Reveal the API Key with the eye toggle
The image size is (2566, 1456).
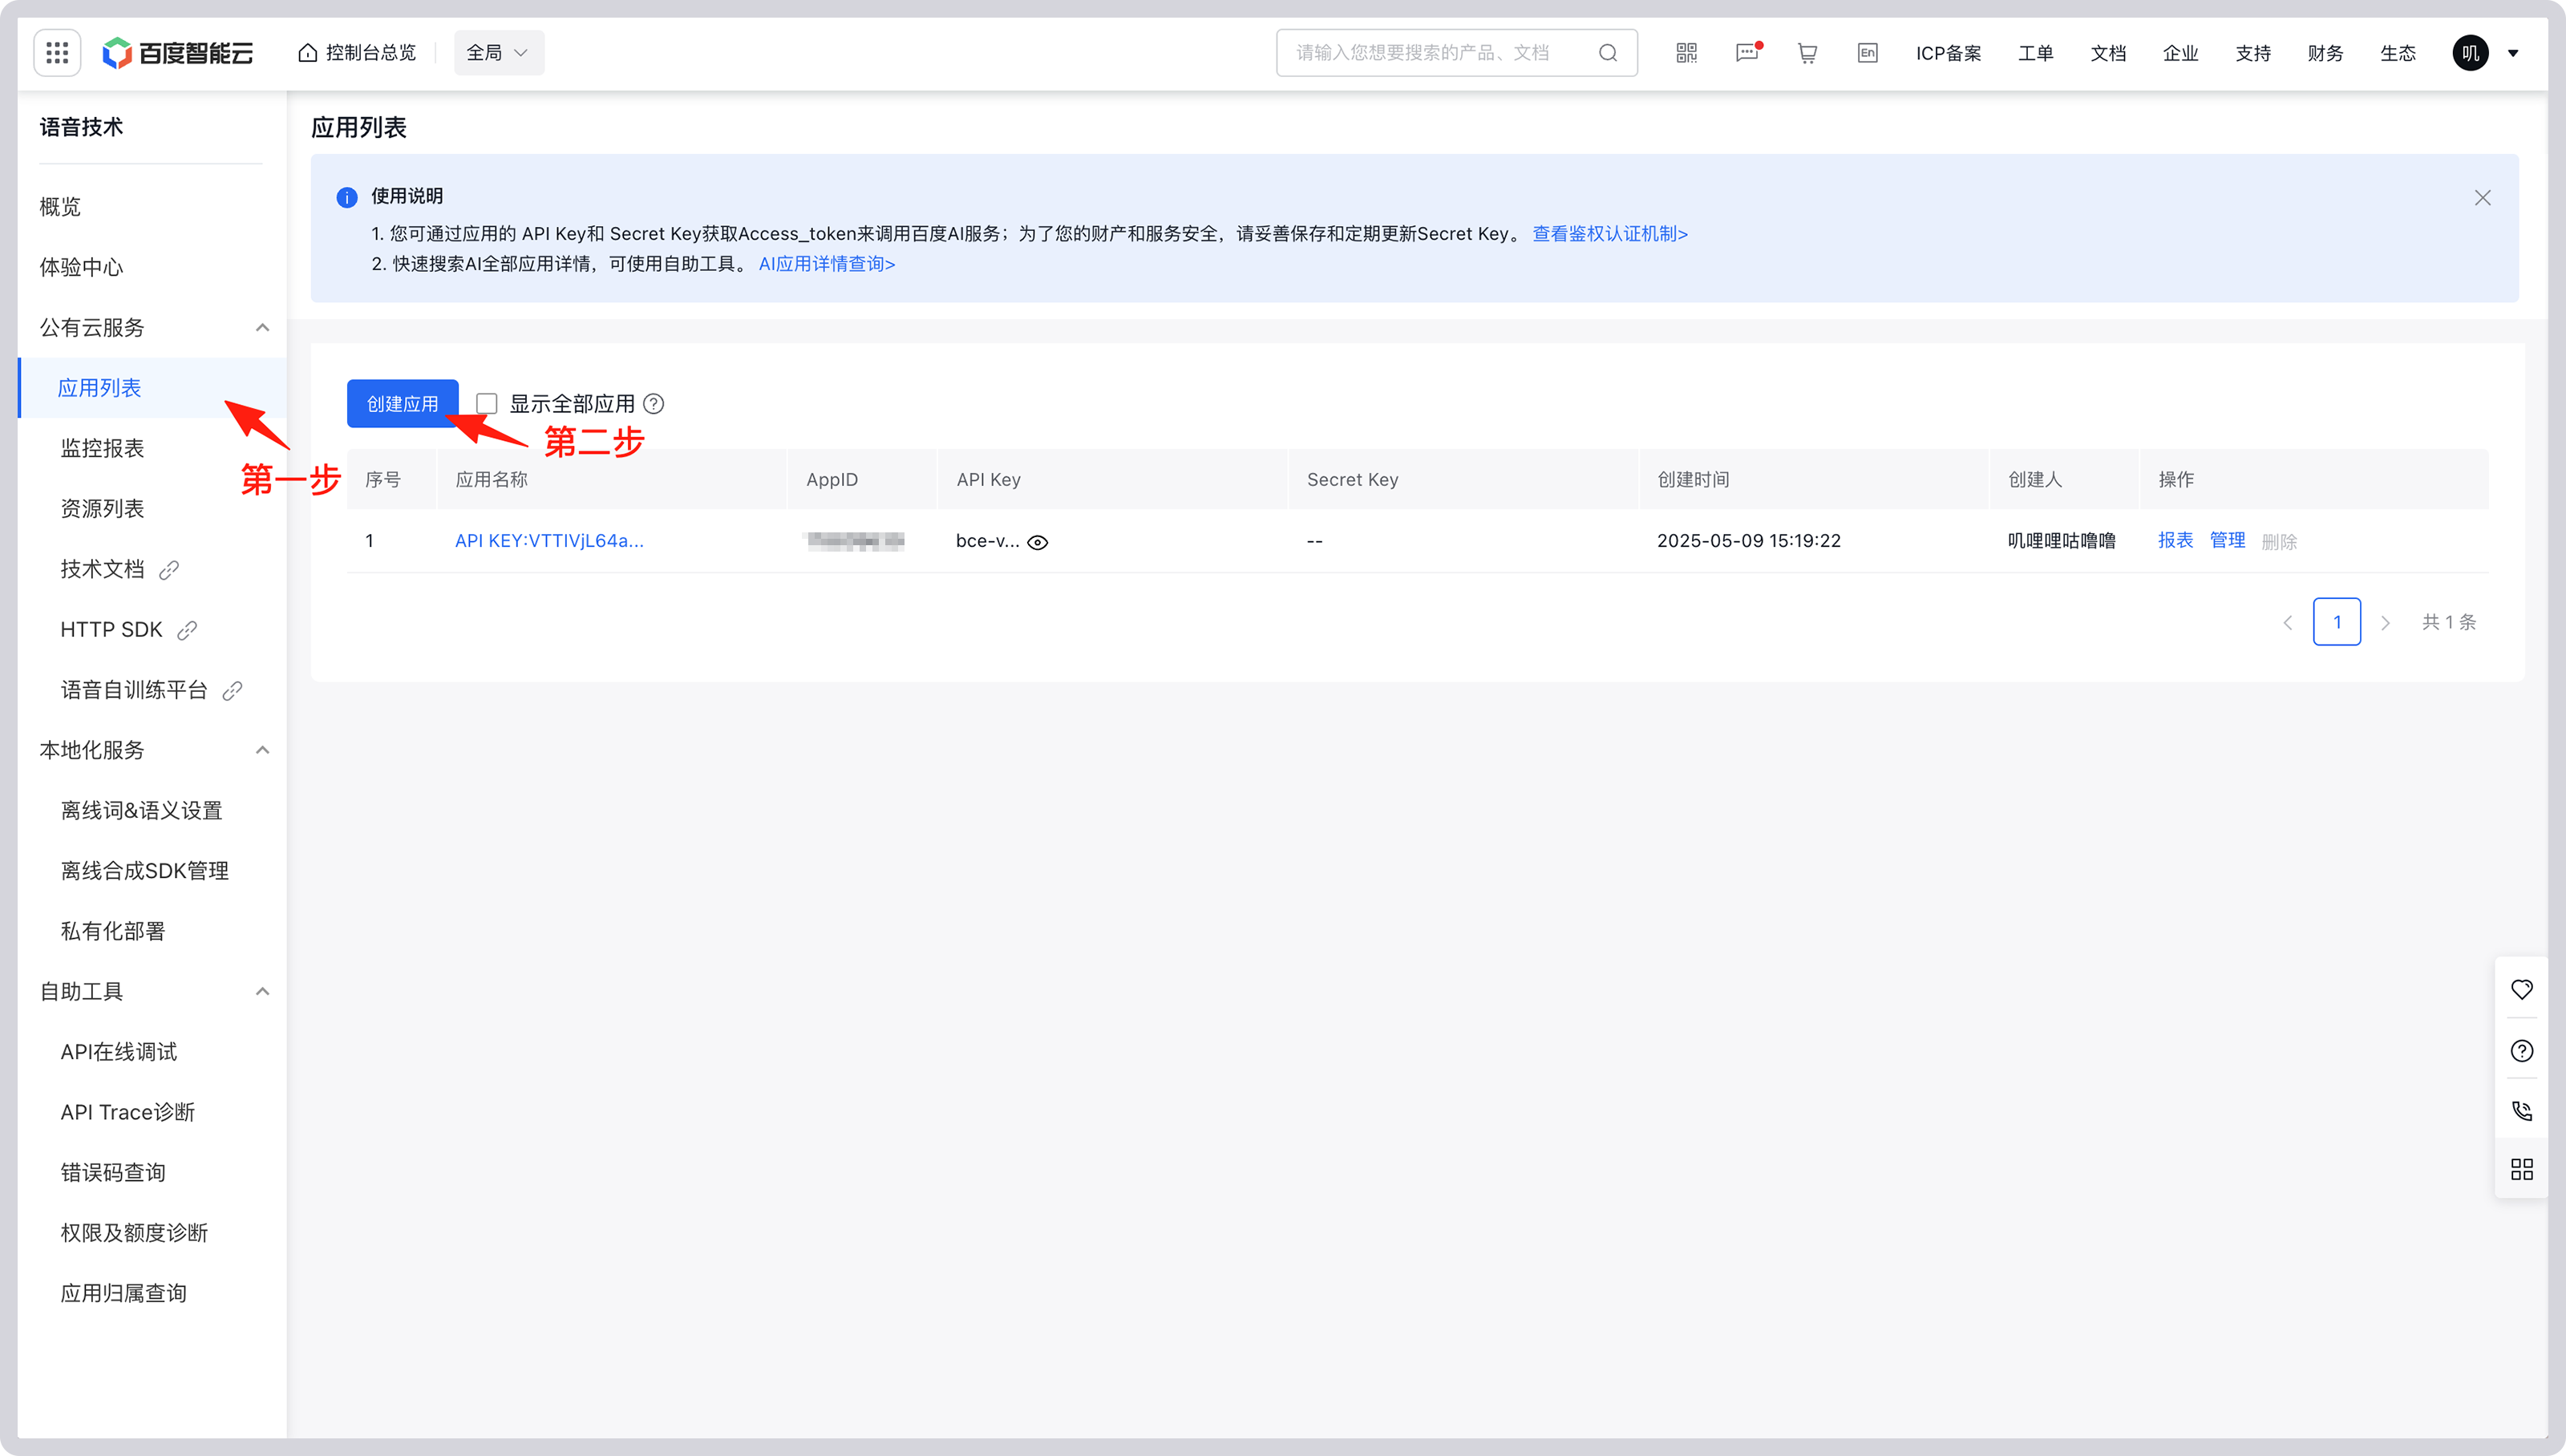1037,541
